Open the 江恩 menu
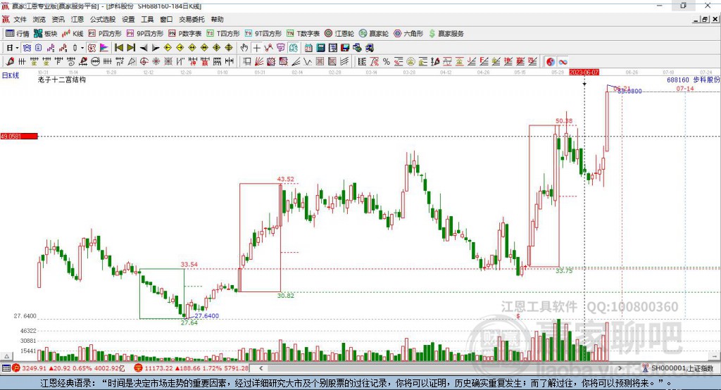 tap(77, 19)
